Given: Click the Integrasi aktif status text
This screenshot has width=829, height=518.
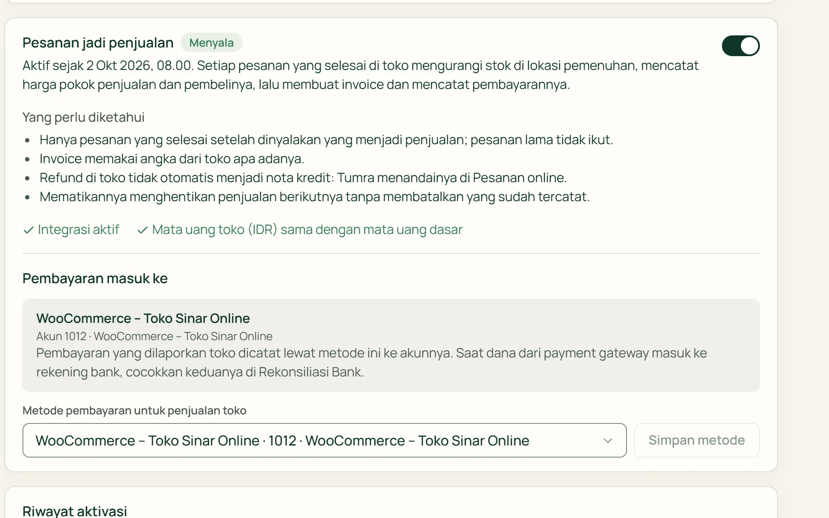Looking at the screenshot, I should pyautogui.click(x=79, y=229).
